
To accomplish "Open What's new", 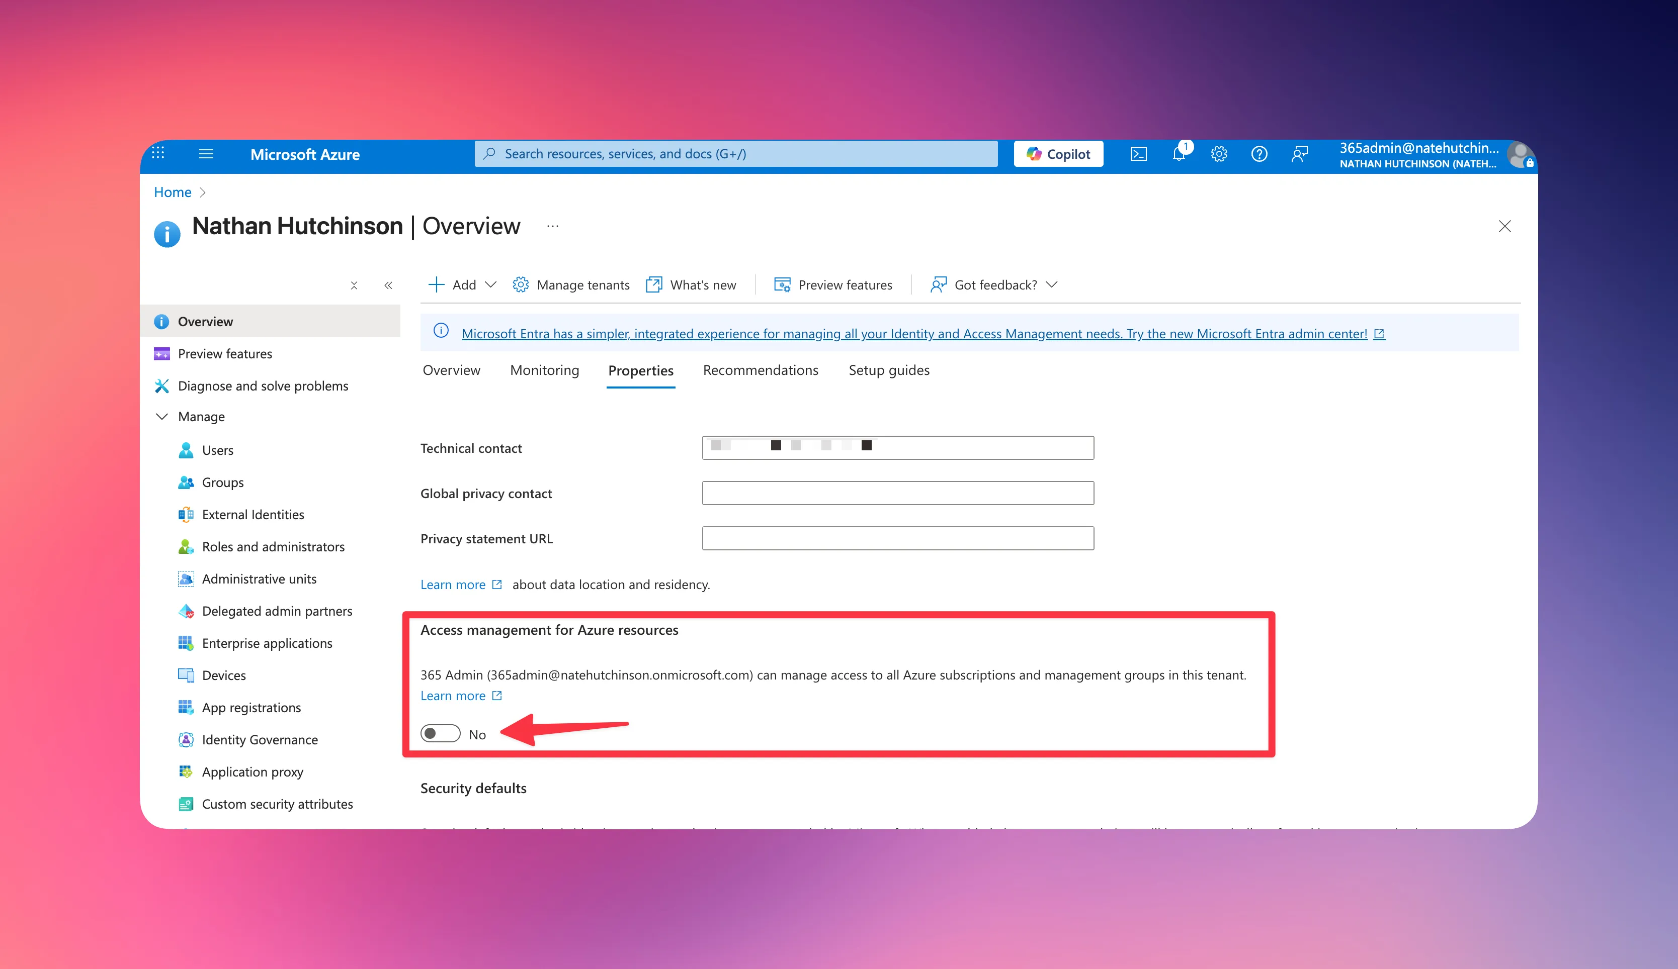I will click(x=691, y=285).
